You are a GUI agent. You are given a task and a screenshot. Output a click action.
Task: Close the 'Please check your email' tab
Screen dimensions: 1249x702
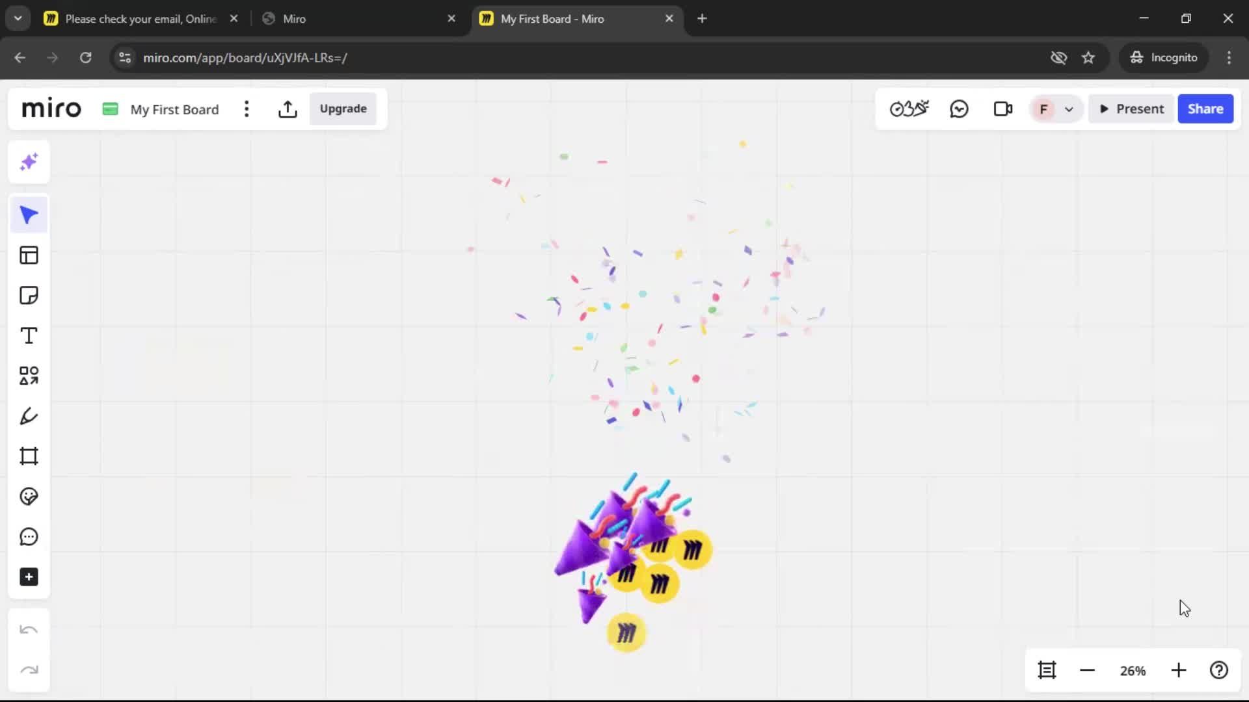(234, 19)
